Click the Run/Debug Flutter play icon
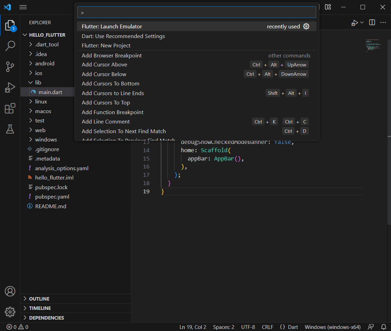 click(x=354, y=23)
